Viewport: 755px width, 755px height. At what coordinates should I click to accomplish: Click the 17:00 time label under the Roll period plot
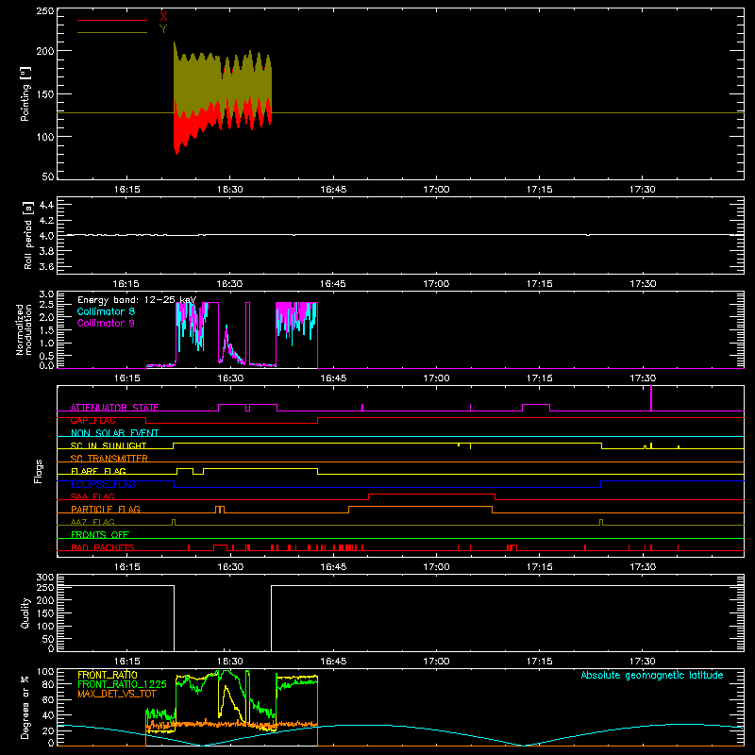(x=436, y=284)
